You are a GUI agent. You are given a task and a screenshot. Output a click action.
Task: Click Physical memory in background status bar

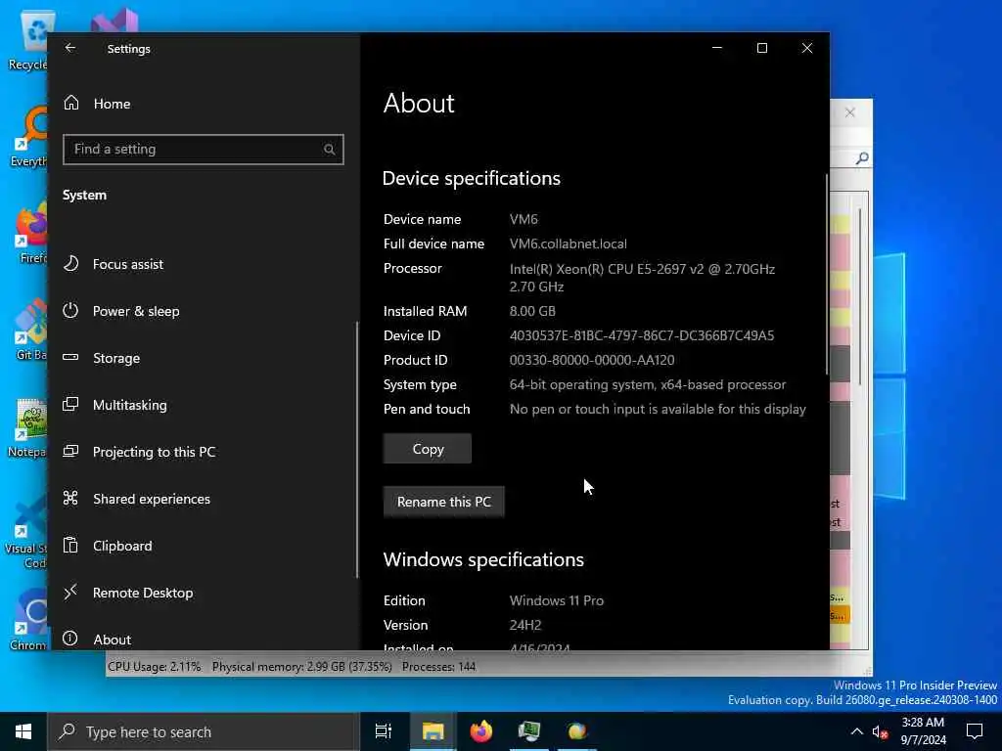pos(301,667)
